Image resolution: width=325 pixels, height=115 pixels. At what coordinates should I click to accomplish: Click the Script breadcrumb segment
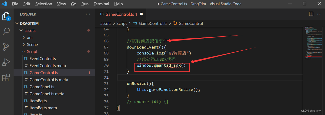122,23
